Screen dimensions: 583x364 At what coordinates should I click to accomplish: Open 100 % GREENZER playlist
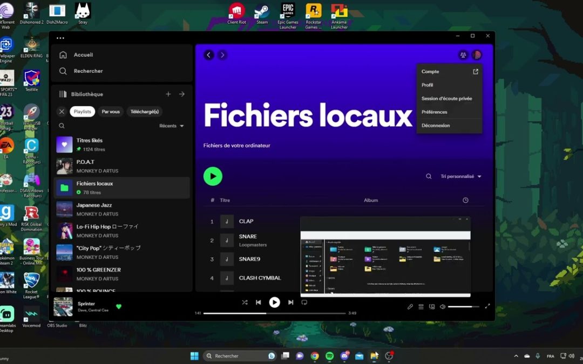pyautogui.click(x=122, y=274)
